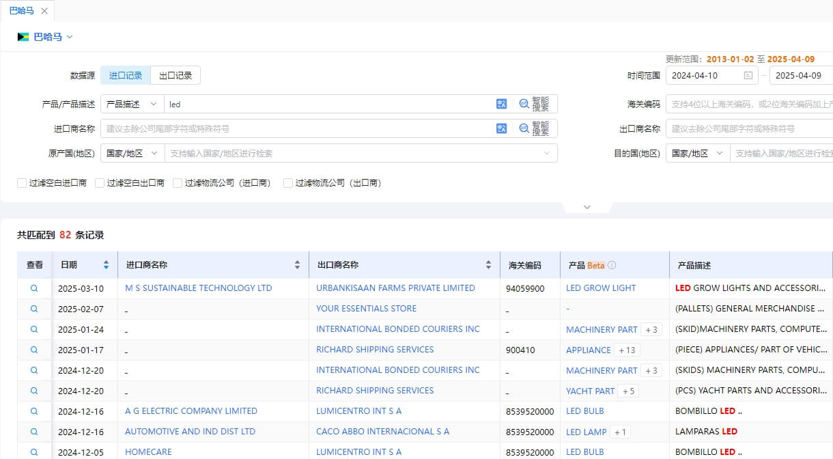The image size is (833, 459).
Task: Click 智能搜索 button beside the product field
Action: (535, 104)
